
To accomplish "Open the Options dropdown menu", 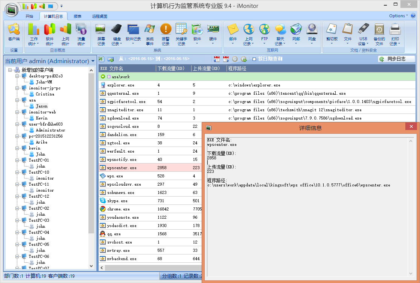I will 399,16.
